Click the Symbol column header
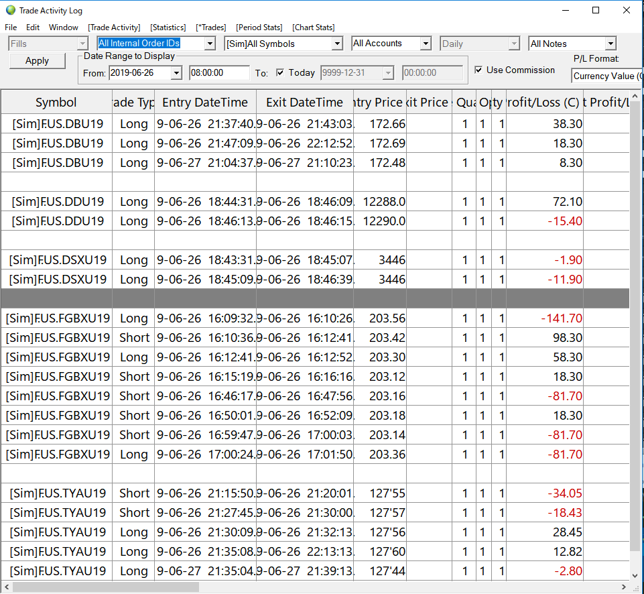 (x=56, y=102)
